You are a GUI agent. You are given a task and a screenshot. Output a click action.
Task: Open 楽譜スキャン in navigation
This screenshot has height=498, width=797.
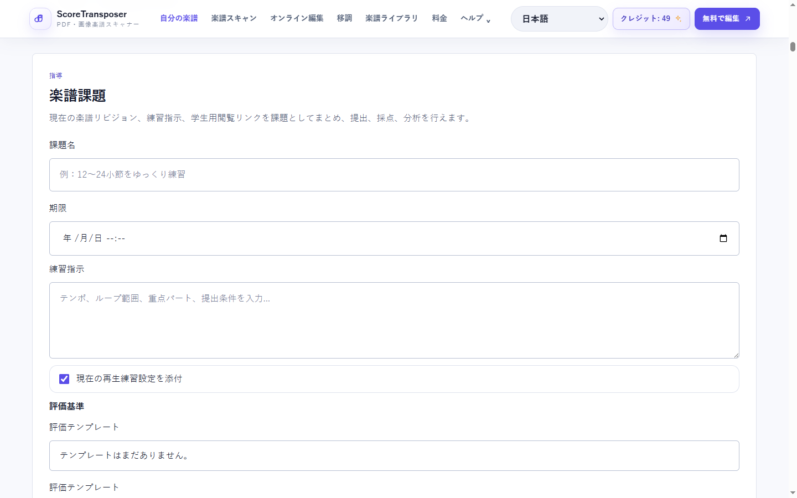[x=234, y=18]
